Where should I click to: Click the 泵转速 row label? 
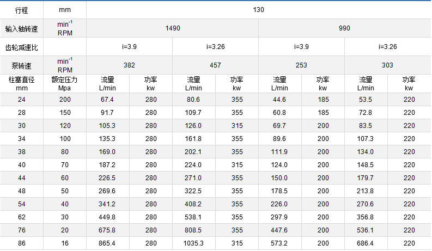point(21,65)
